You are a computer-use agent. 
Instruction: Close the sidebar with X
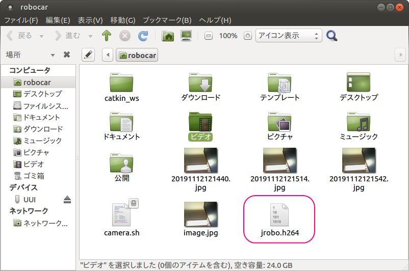point(67,55)
